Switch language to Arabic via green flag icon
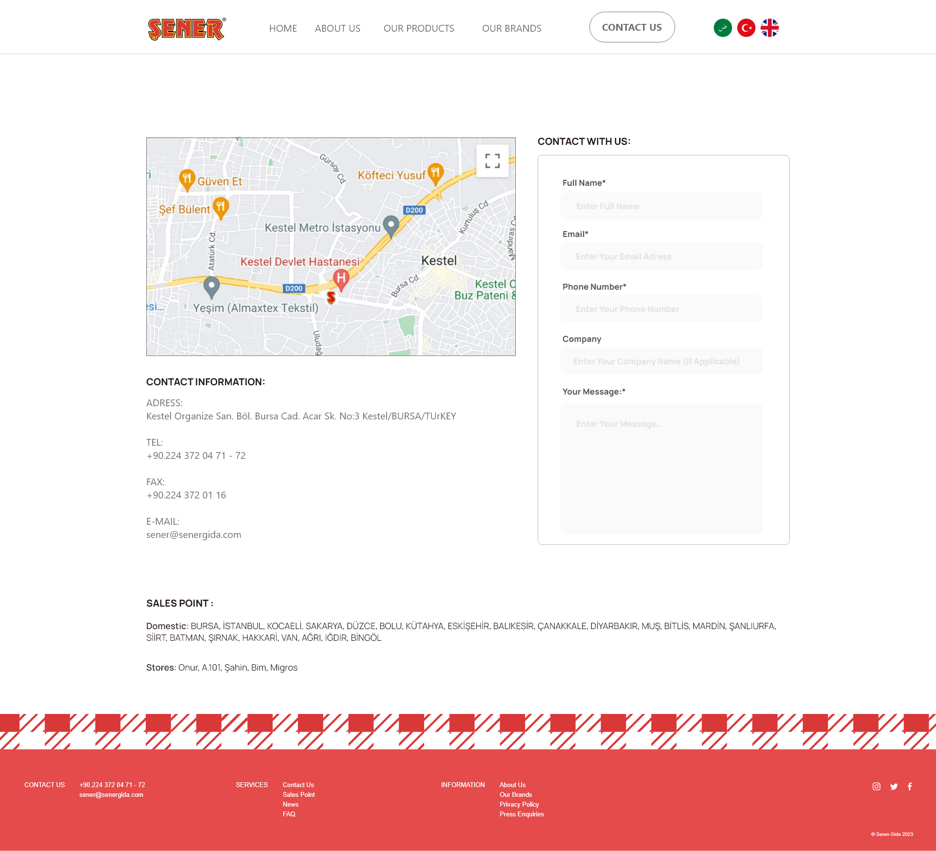Screen dimensions: 936x851 722,28
